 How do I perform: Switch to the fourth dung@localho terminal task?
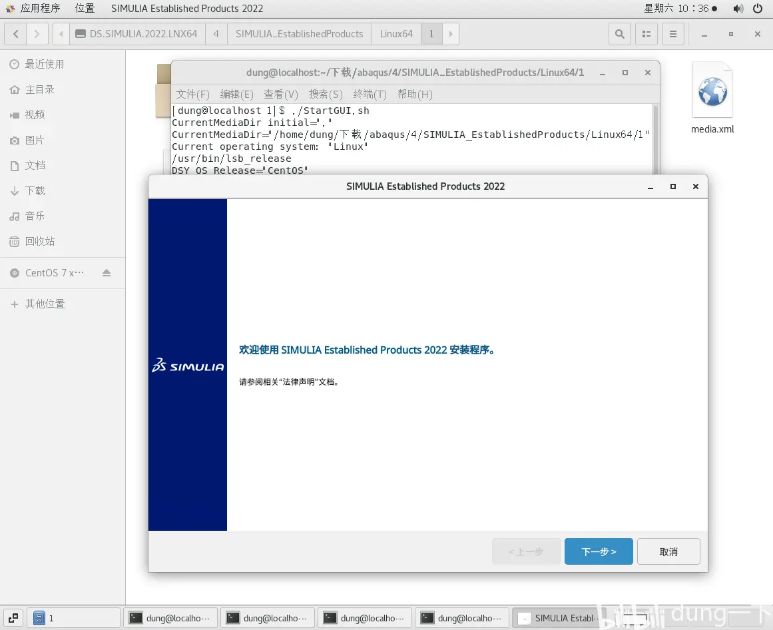tap(462, 617)
